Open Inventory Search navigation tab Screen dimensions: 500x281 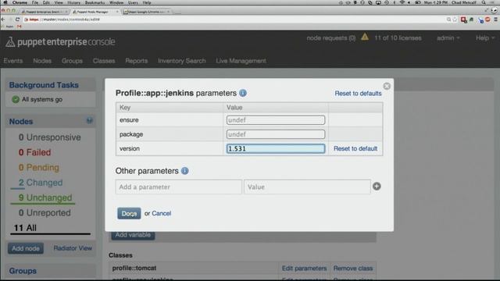182,61
